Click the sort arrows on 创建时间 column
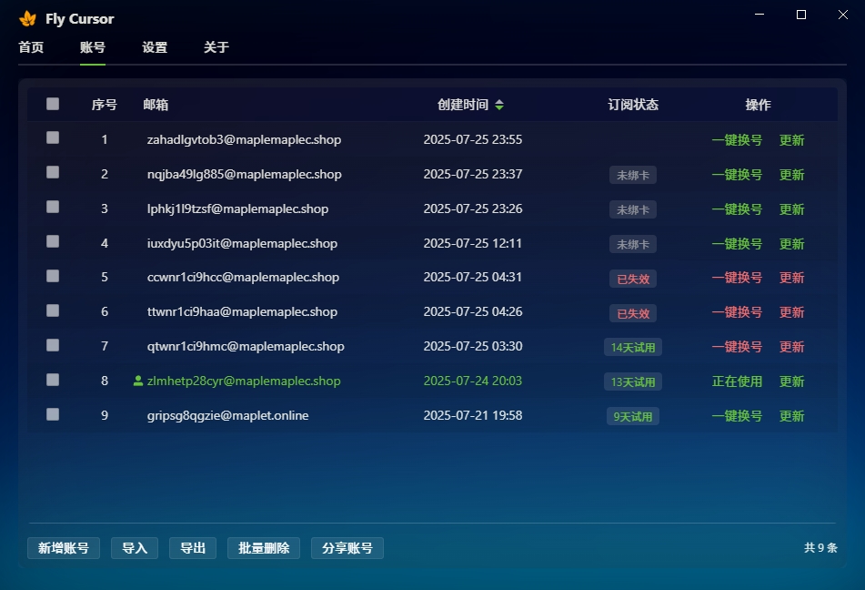 [x=498, y=104]
